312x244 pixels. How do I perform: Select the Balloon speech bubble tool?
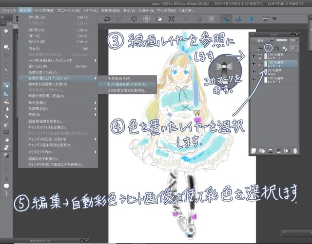click(x=6, y=186)
